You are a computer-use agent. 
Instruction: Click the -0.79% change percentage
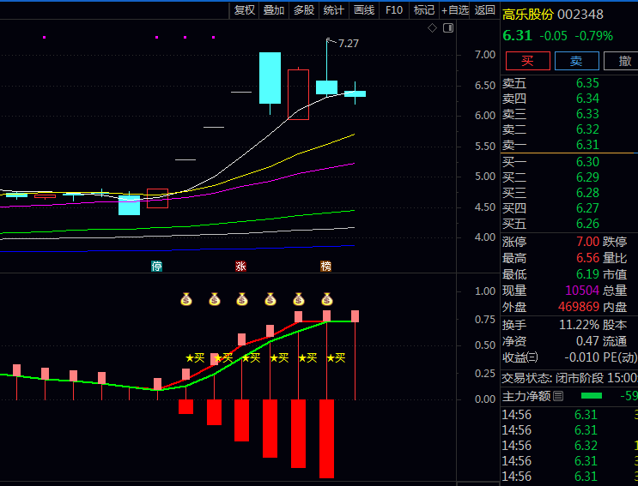[593, 36]
